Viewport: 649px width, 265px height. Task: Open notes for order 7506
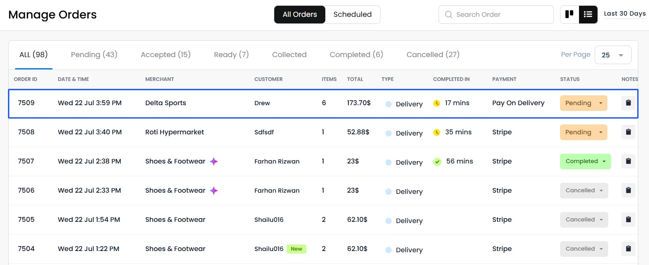(x=628, y=190)
